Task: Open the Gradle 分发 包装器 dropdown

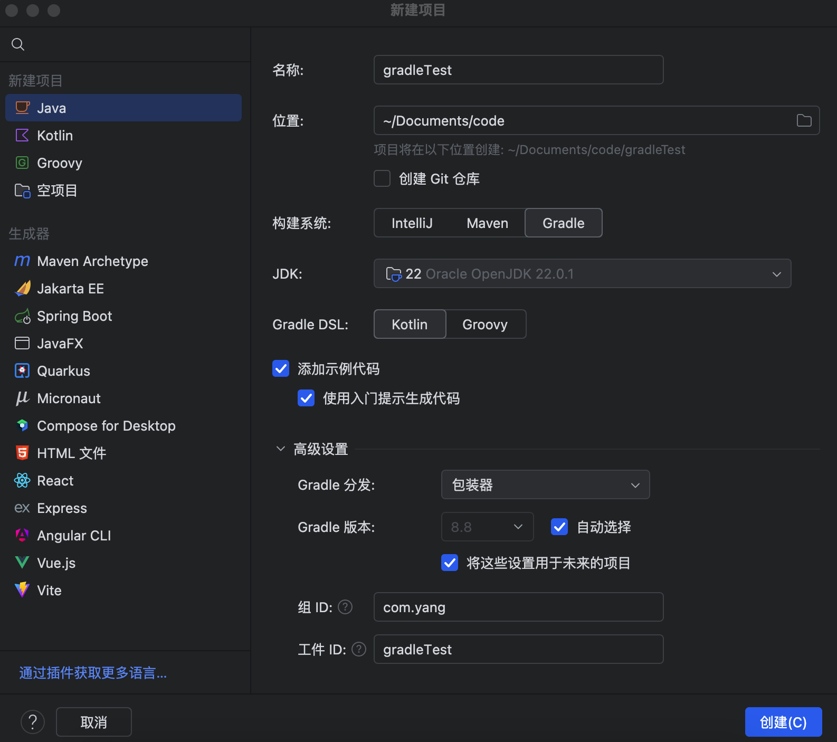Action: (545, 484)
